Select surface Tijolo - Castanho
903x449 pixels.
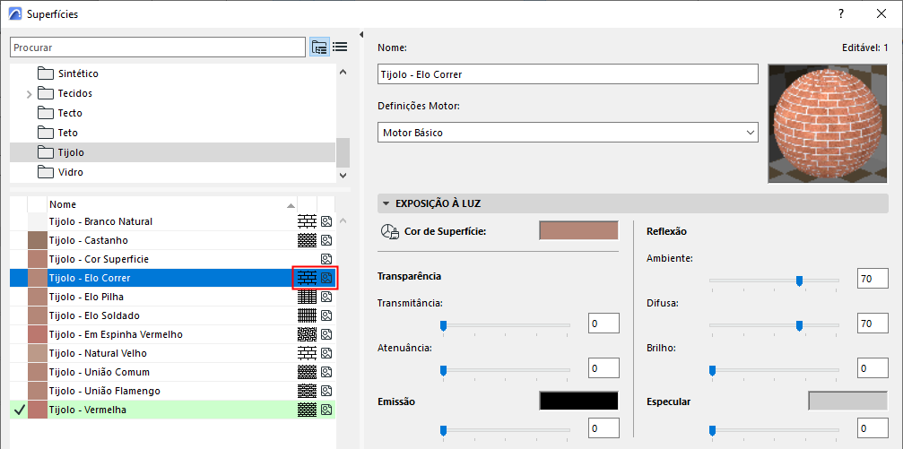pos(173,240)
